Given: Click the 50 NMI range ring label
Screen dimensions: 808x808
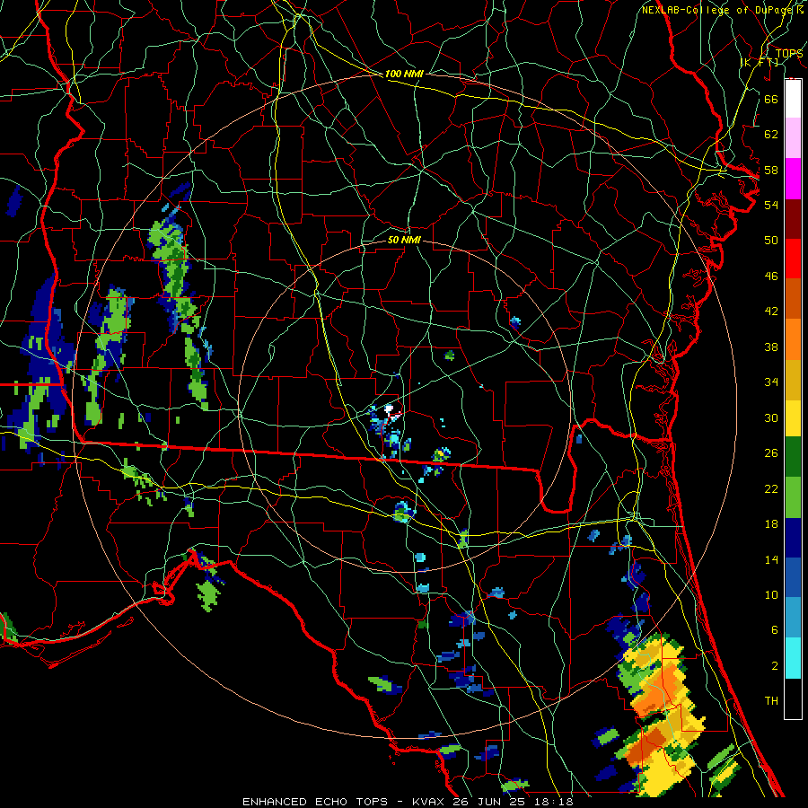Looking at the screenshot, I should [x=404, y=240].
